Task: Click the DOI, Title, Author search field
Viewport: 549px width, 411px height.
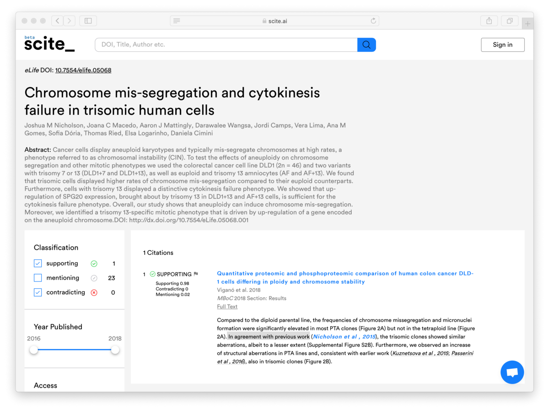Action: pos(226,44)
